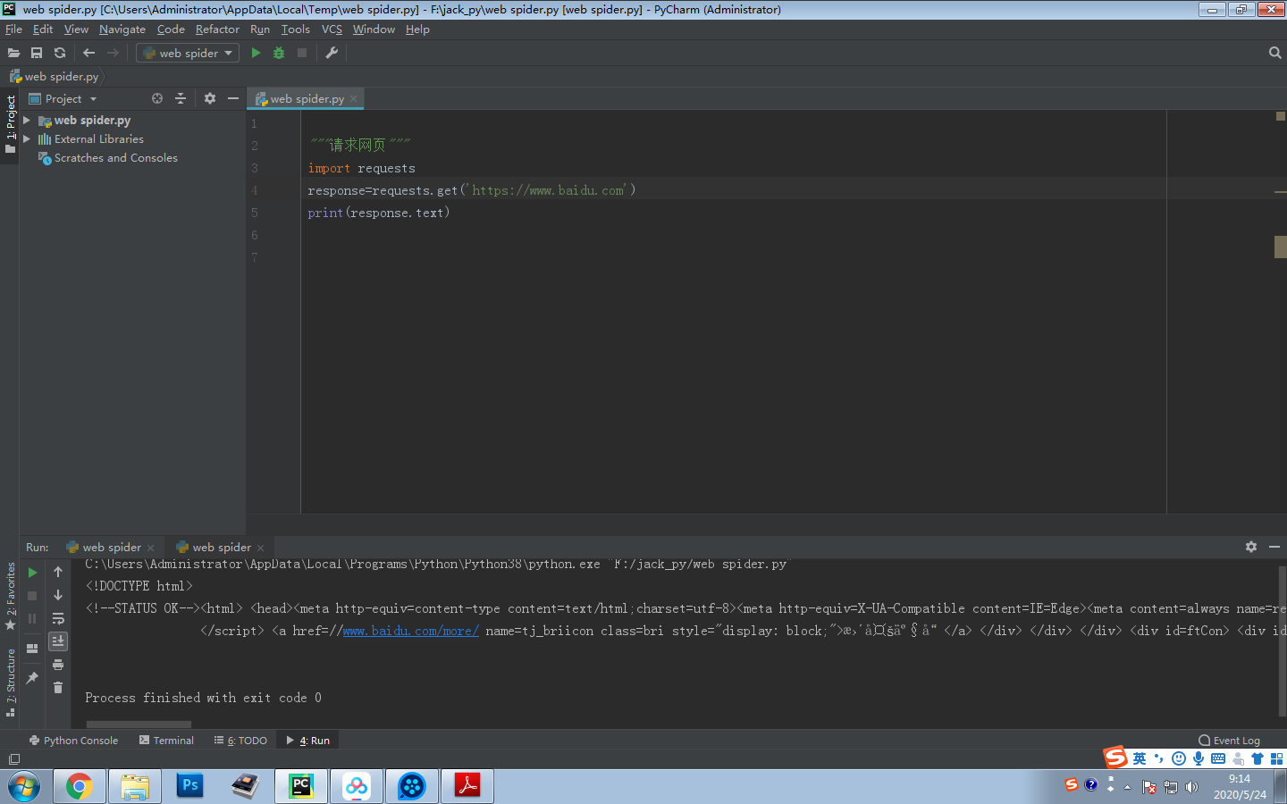Screen dimensions: 1287x804
Task: Toggle the 2: Favorites tool window
Action: (x=10, y=596)
